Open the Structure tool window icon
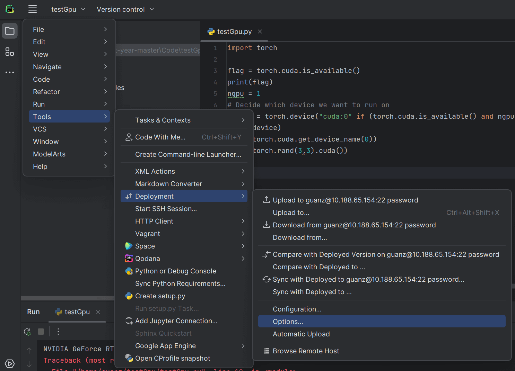Image resolution: width=515 pixels, height=371 pixels. 10,52
